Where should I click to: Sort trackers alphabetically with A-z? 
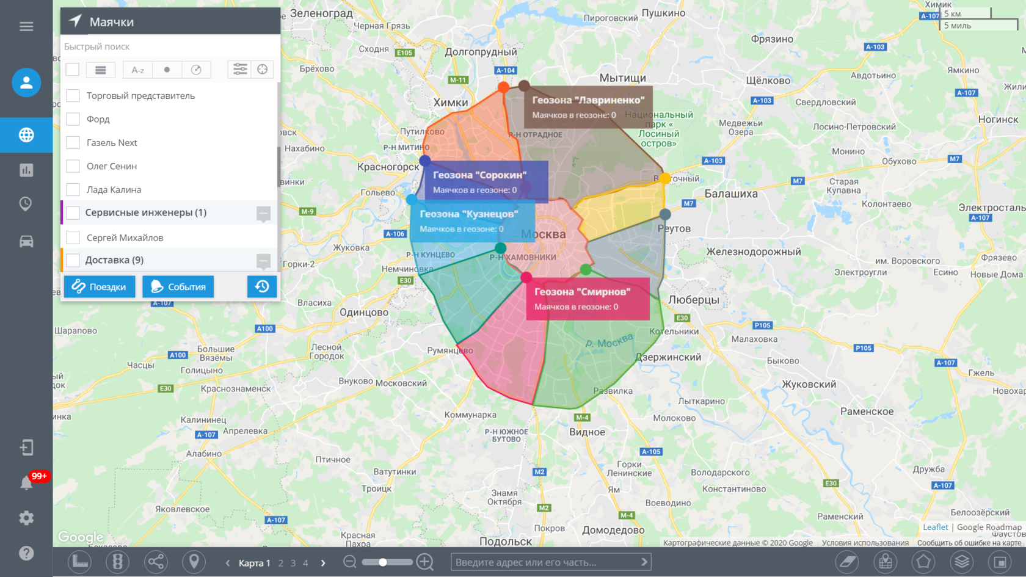(138, 70)
